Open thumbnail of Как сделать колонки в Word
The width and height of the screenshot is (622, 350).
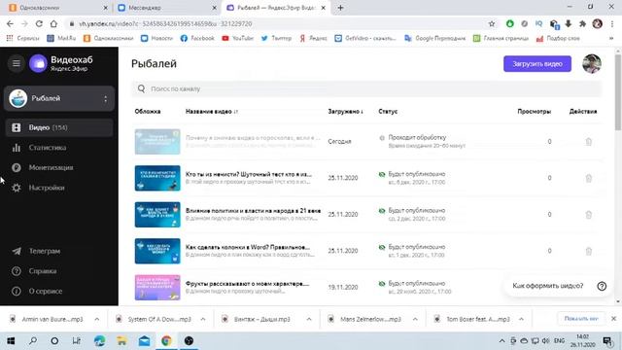click(x=157, y=251)
